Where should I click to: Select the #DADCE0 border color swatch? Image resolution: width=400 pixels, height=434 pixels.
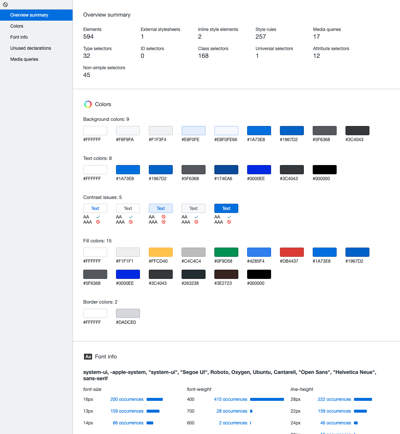click(128, 313)
